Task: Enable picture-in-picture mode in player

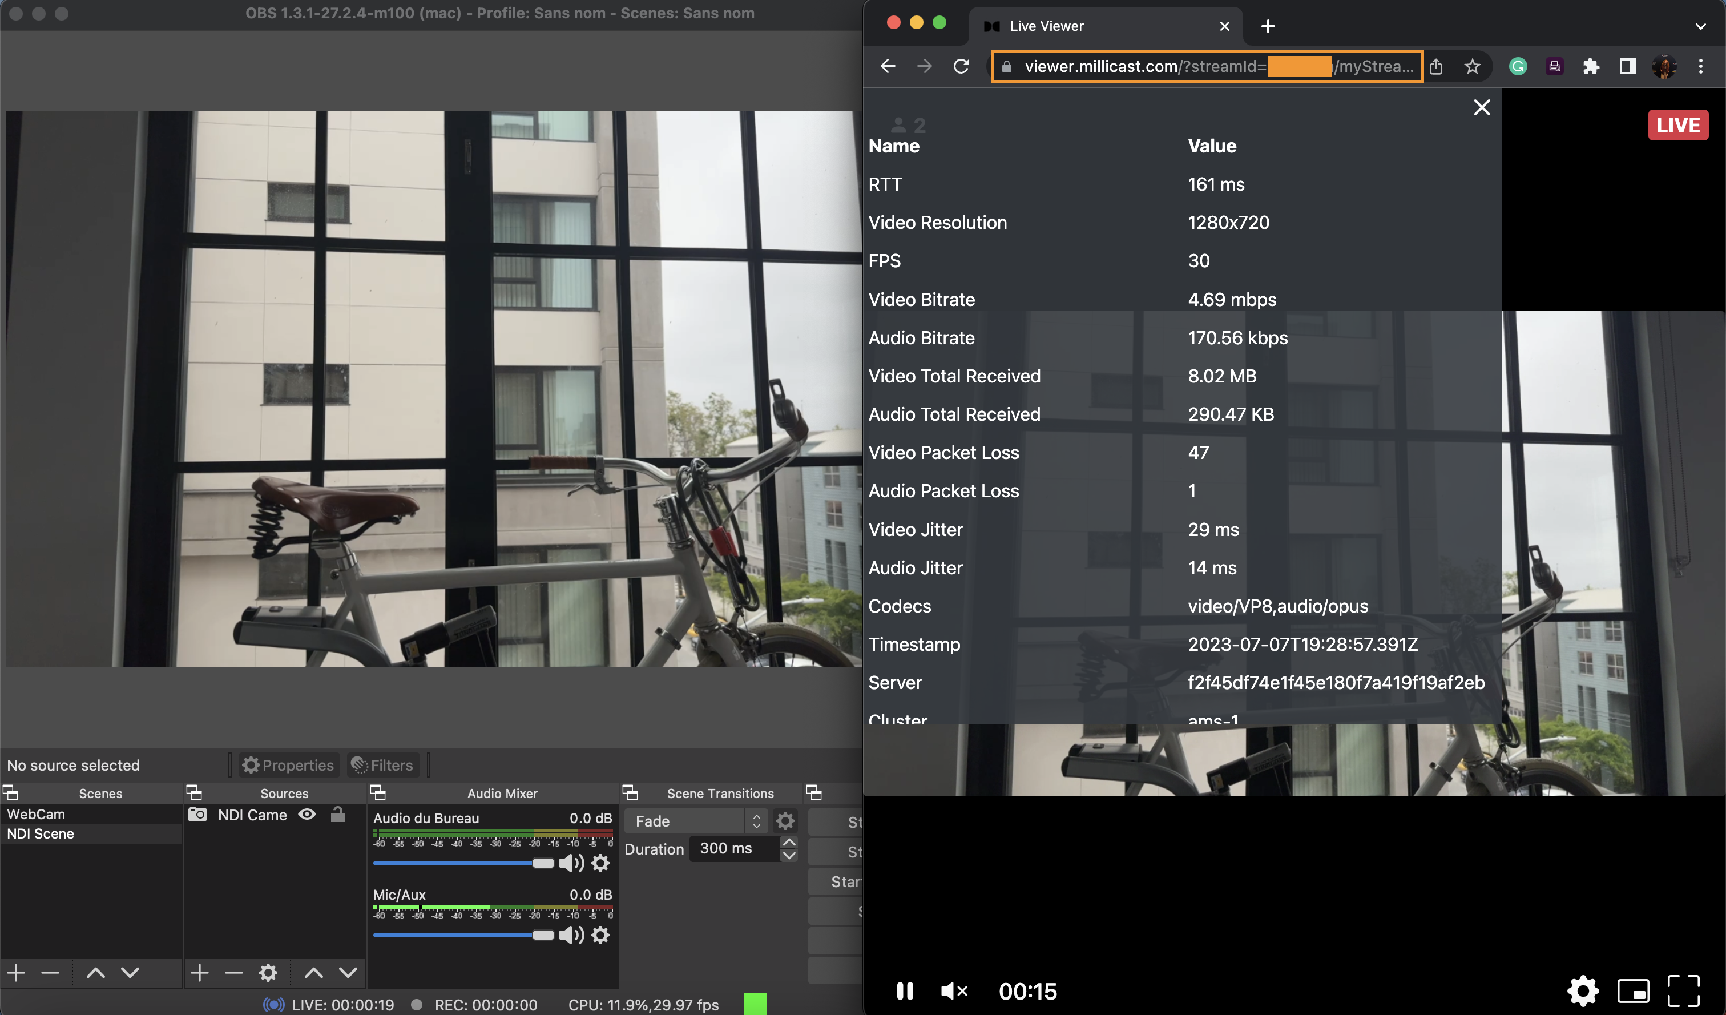Action: (1633, 990)
